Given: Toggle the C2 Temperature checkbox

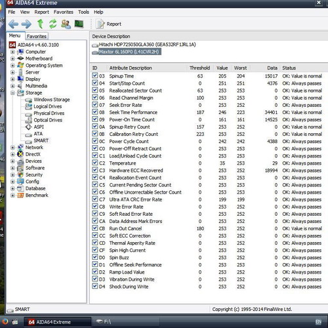Looking at the screenshot, I should click(x=95, y=163).
